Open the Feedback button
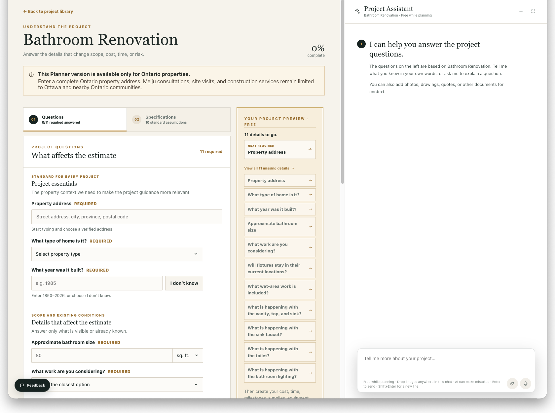This screenshot has height=413, width=555. point(32,385)
